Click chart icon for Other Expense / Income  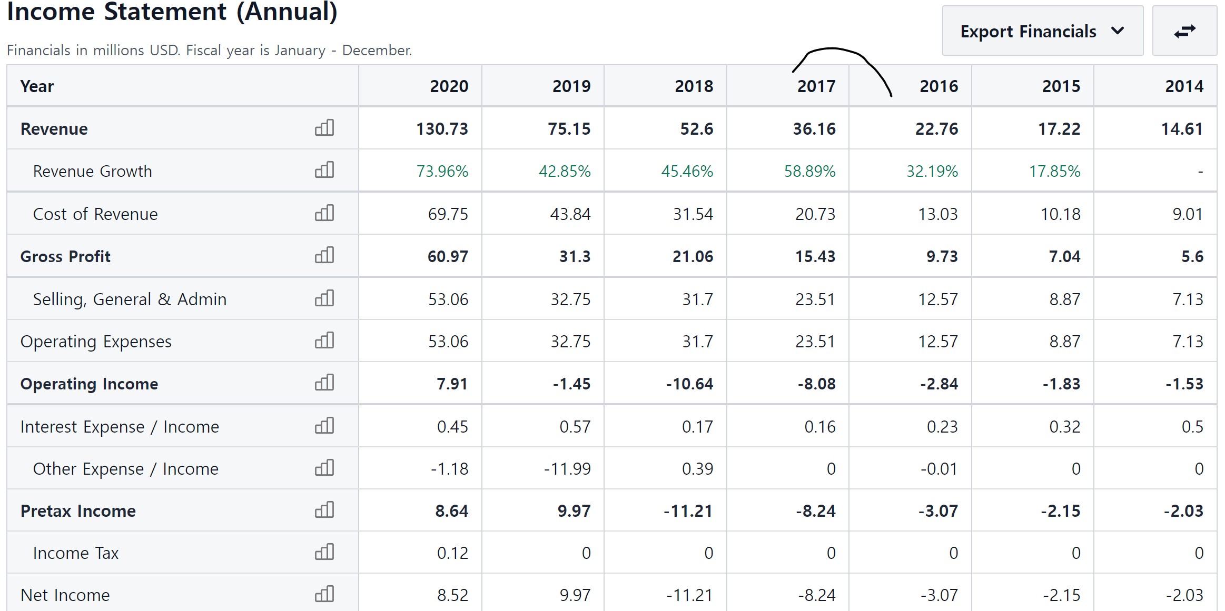(x=324, y=468)
